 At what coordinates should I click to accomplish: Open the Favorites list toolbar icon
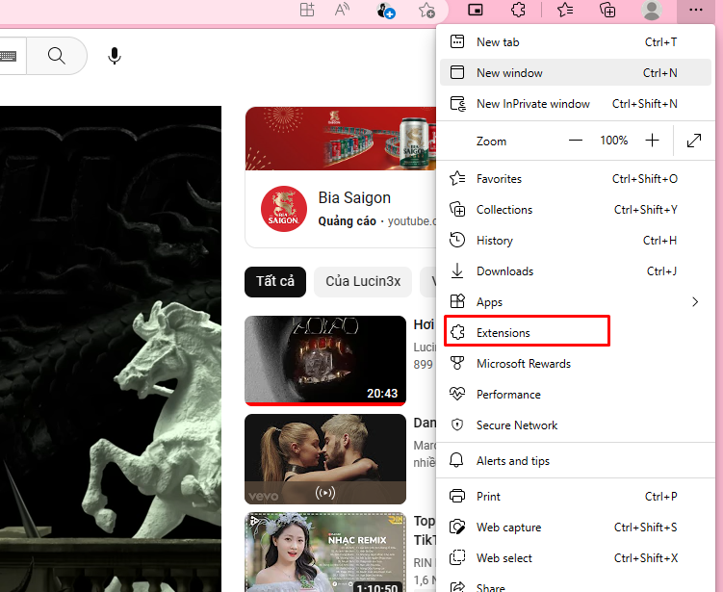pyautogui.click(x=565, y=10)
